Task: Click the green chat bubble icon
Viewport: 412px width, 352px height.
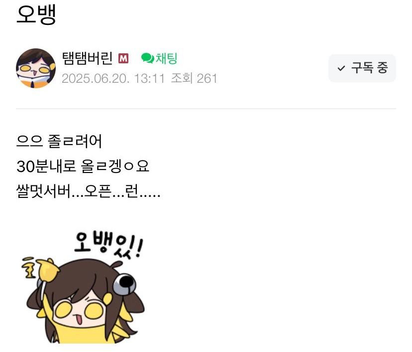Action: [x=148, y=58]
